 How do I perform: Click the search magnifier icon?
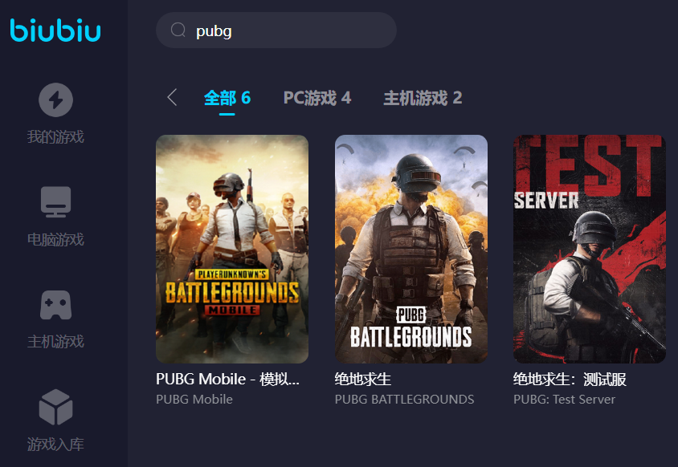[x=178, y=30]
